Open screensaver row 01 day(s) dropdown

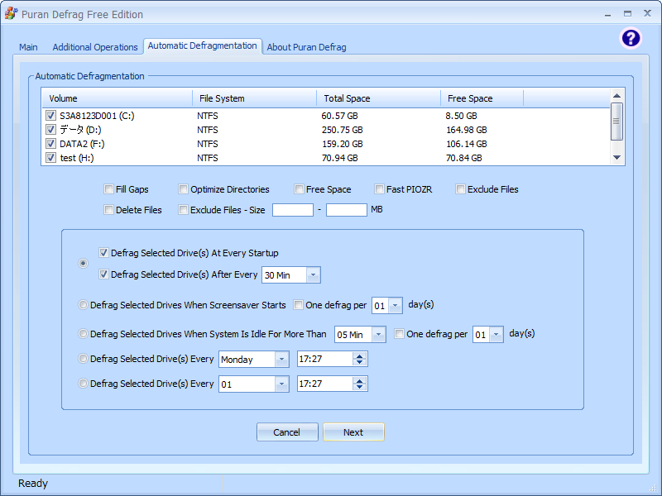(396, 305)
